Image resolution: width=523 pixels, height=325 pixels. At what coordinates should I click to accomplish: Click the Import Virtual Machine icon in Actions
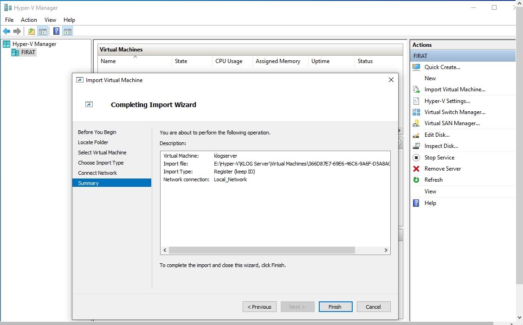[x=416, y=89]
